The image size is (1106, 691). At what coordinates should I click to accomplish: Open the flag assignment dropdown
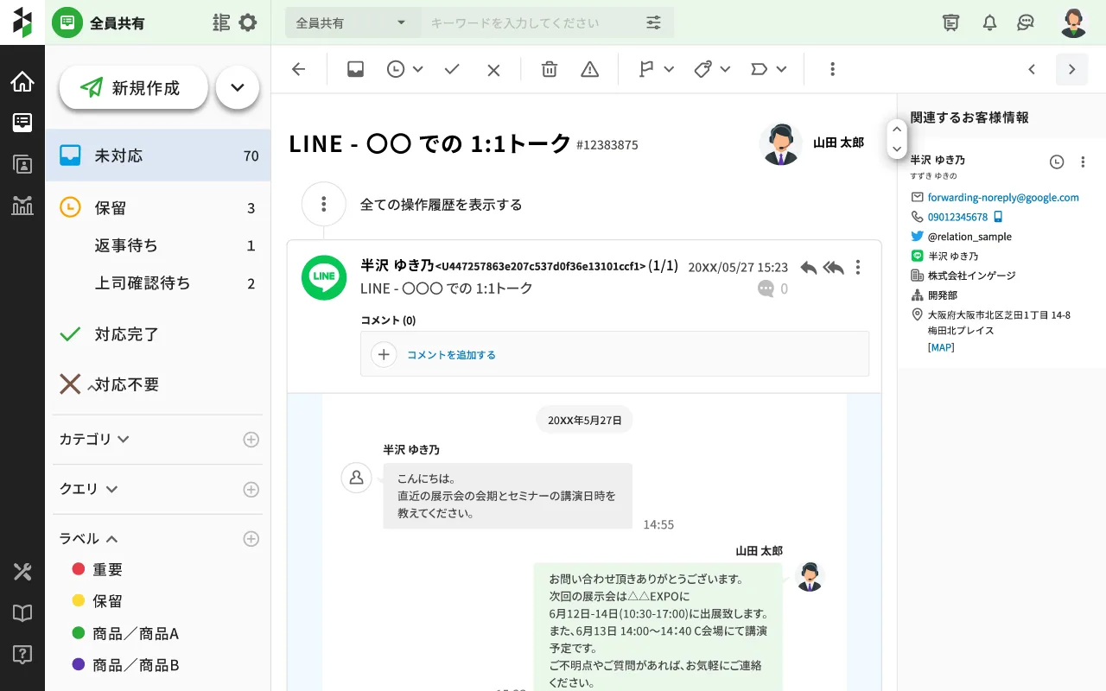point(656,69)
